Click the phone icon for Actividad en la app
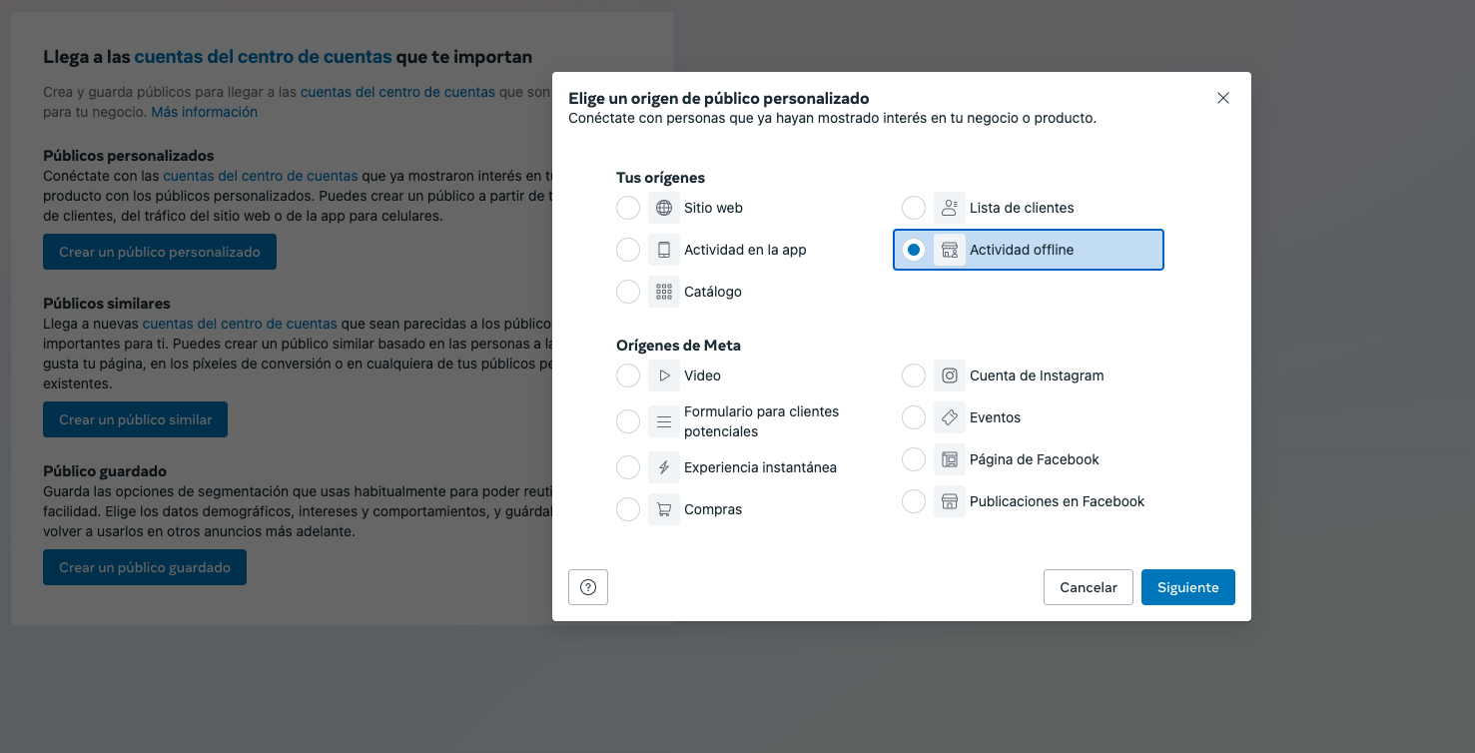Screen dimensions: 1475x753 (664, 250)
